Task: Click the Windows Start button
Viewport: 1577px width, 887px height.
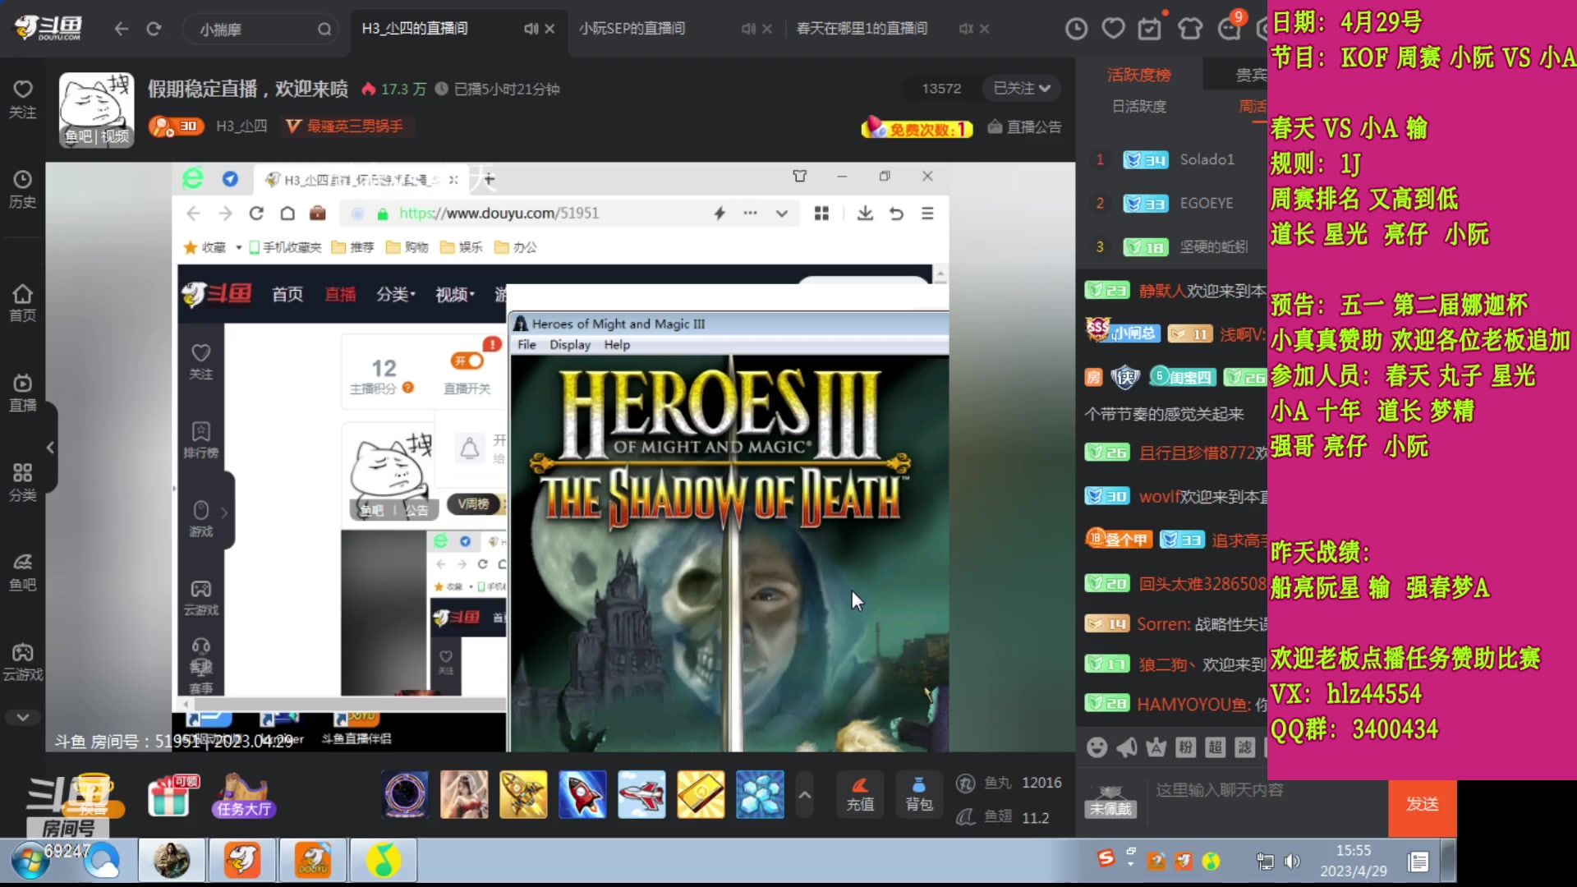Action: point(30,861)
